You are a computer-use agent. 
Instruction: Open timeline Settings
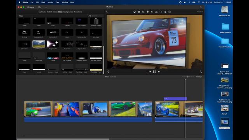pos(199,77)
